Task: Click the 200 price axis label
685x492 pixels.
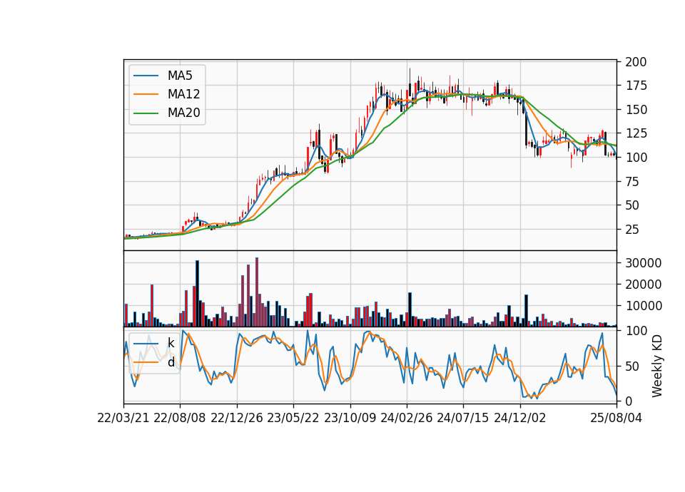Action: point(636,62)
